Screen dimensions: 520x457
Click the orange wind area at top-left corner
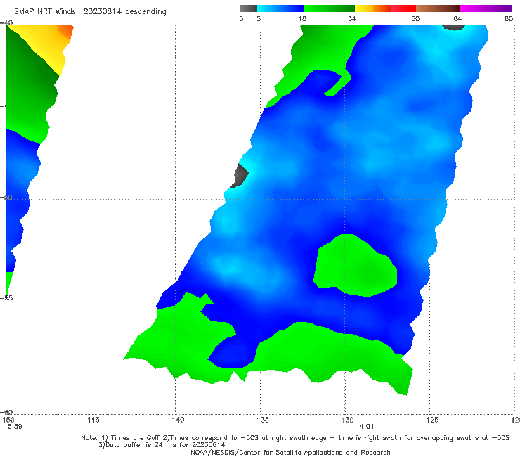pyautogui.click(x=66, y=32)
